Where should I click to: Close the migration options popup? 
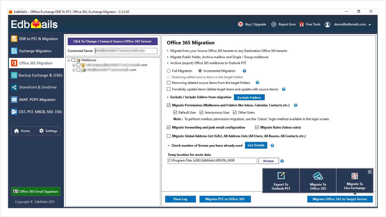click(x=370, y=172)
